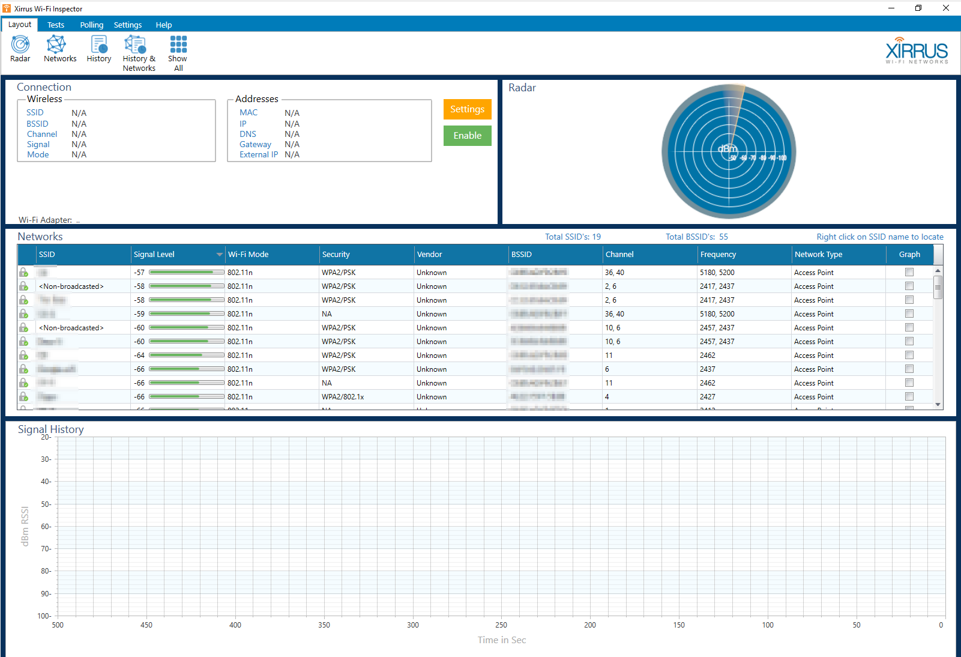
Task: Sort by Signal Level column arrow
Action: click(x=219, y=255)
